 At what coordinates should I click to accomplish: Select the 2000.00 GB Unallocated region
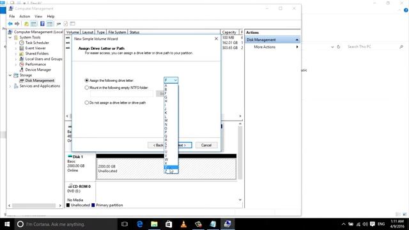coord(166,169)
